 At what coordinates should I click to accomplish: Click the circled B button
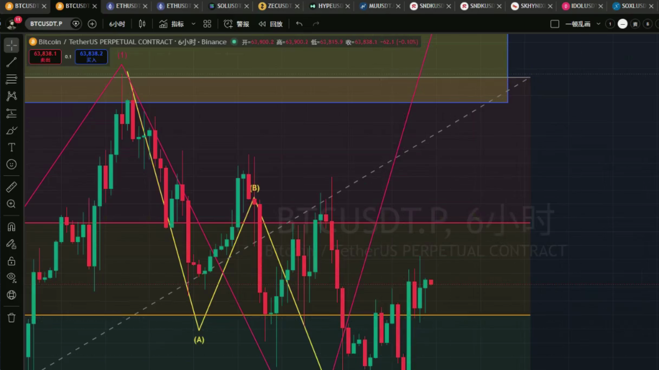pyautogui.click(x=648, y=24)
